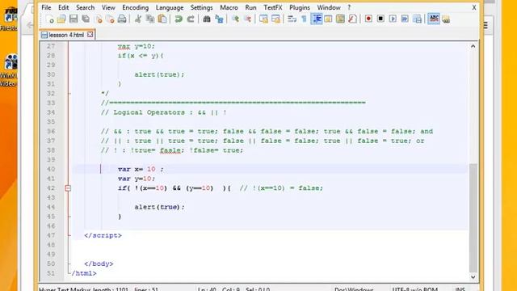Click the last toolbar icon after ABC
The image size is (517, 291).
[x=446, y=19]
